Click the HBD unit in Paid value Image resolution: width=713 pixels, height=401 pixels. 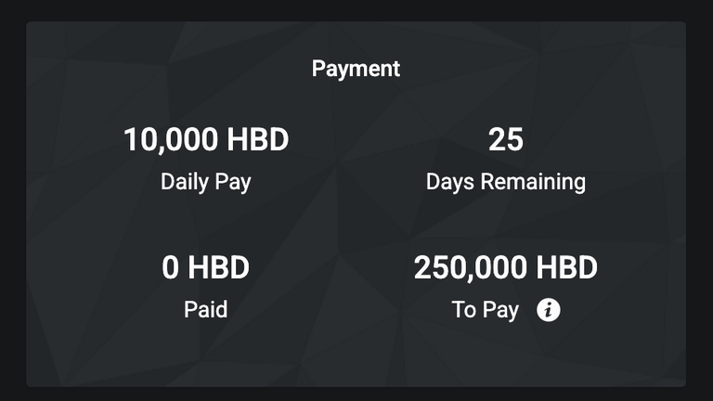pos(219,267)
